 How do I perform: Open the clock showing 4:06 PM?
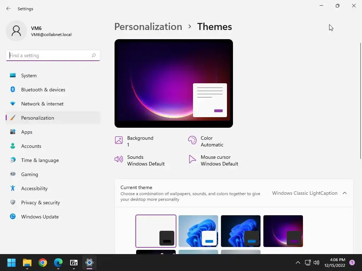(x=334, y=263)
